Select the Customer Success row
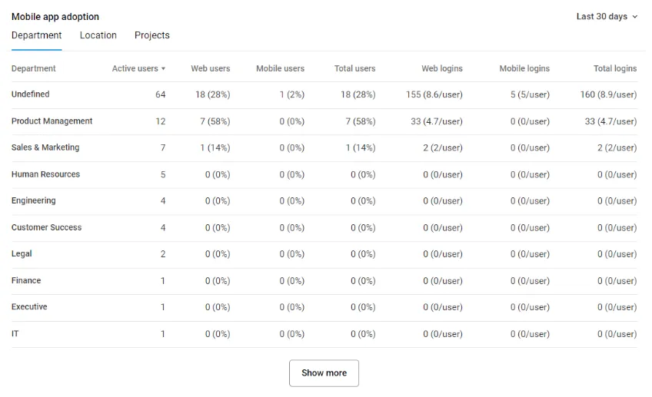The width and height of the screenshot is (652, 397). [x=46, y=227]
